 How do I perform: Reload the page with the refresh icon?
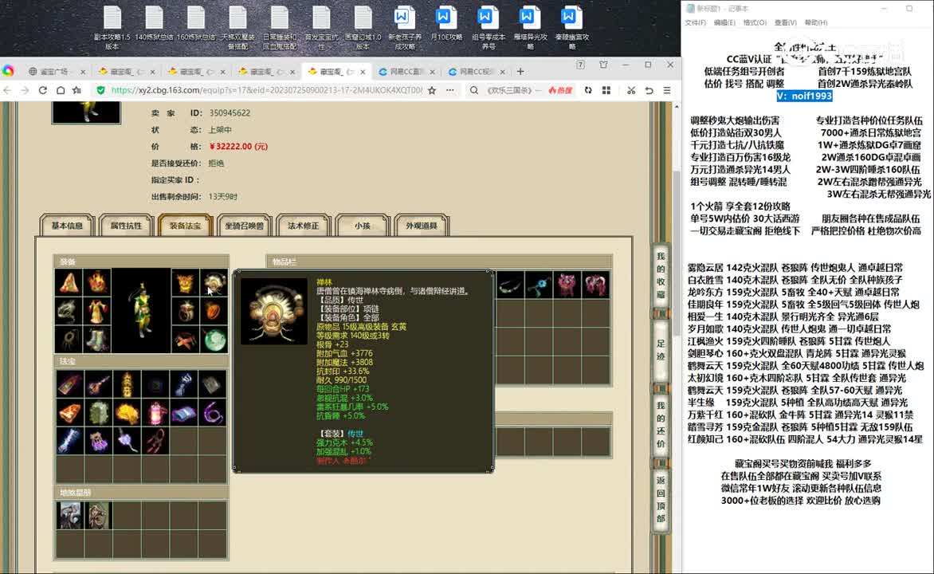43,90
